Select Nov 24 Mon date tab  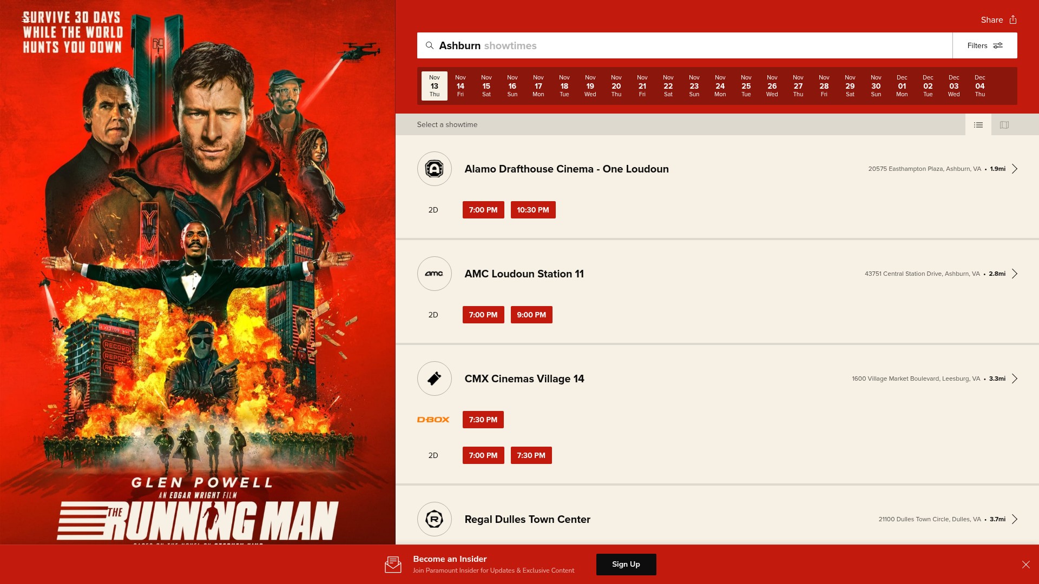coord(720,86)
